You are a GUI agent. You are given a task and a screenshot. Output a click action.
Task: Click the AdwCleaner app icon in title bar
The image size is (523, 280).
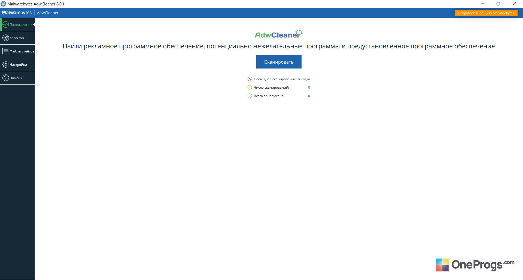coord(3,4)
